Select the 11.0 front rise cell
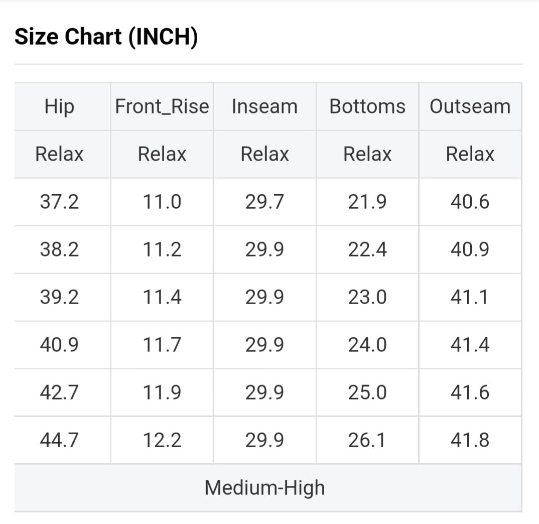The image size is (539, 524). [162, 202]
